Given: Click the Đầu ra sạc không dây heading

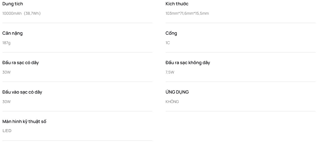Looking at the screenshot, I should [x=188, y=63].
